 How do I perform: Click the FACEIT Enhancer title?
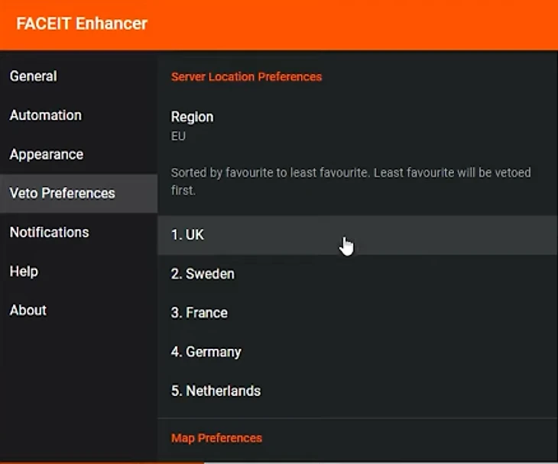(x=82, y=24)
